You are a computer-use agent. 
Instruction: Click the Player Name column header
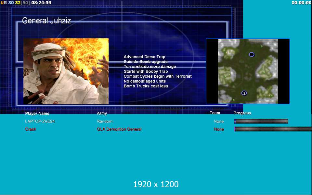(37, 113)
